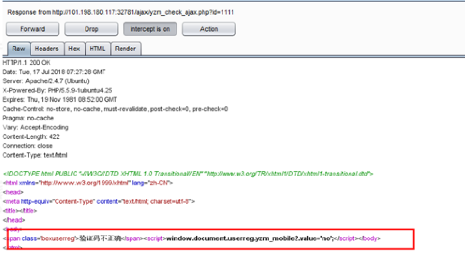Toggle the Intercept is on button

coord(150,29)
